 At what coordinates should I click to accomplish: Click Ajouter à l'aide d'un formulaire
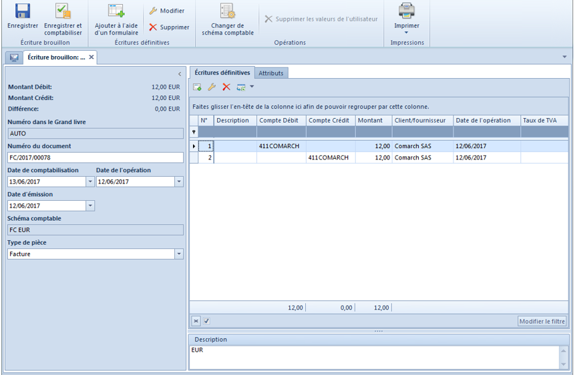point(116,19)
